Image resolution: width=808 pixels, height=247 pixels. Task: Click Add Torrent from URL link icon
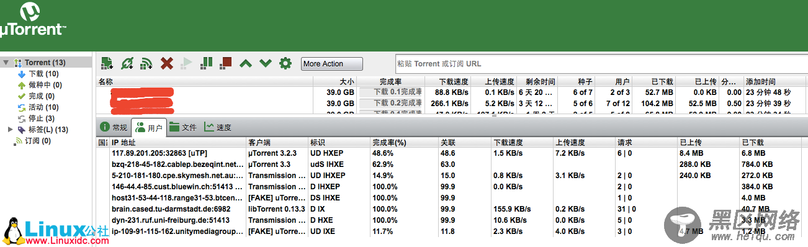point(127,63)
